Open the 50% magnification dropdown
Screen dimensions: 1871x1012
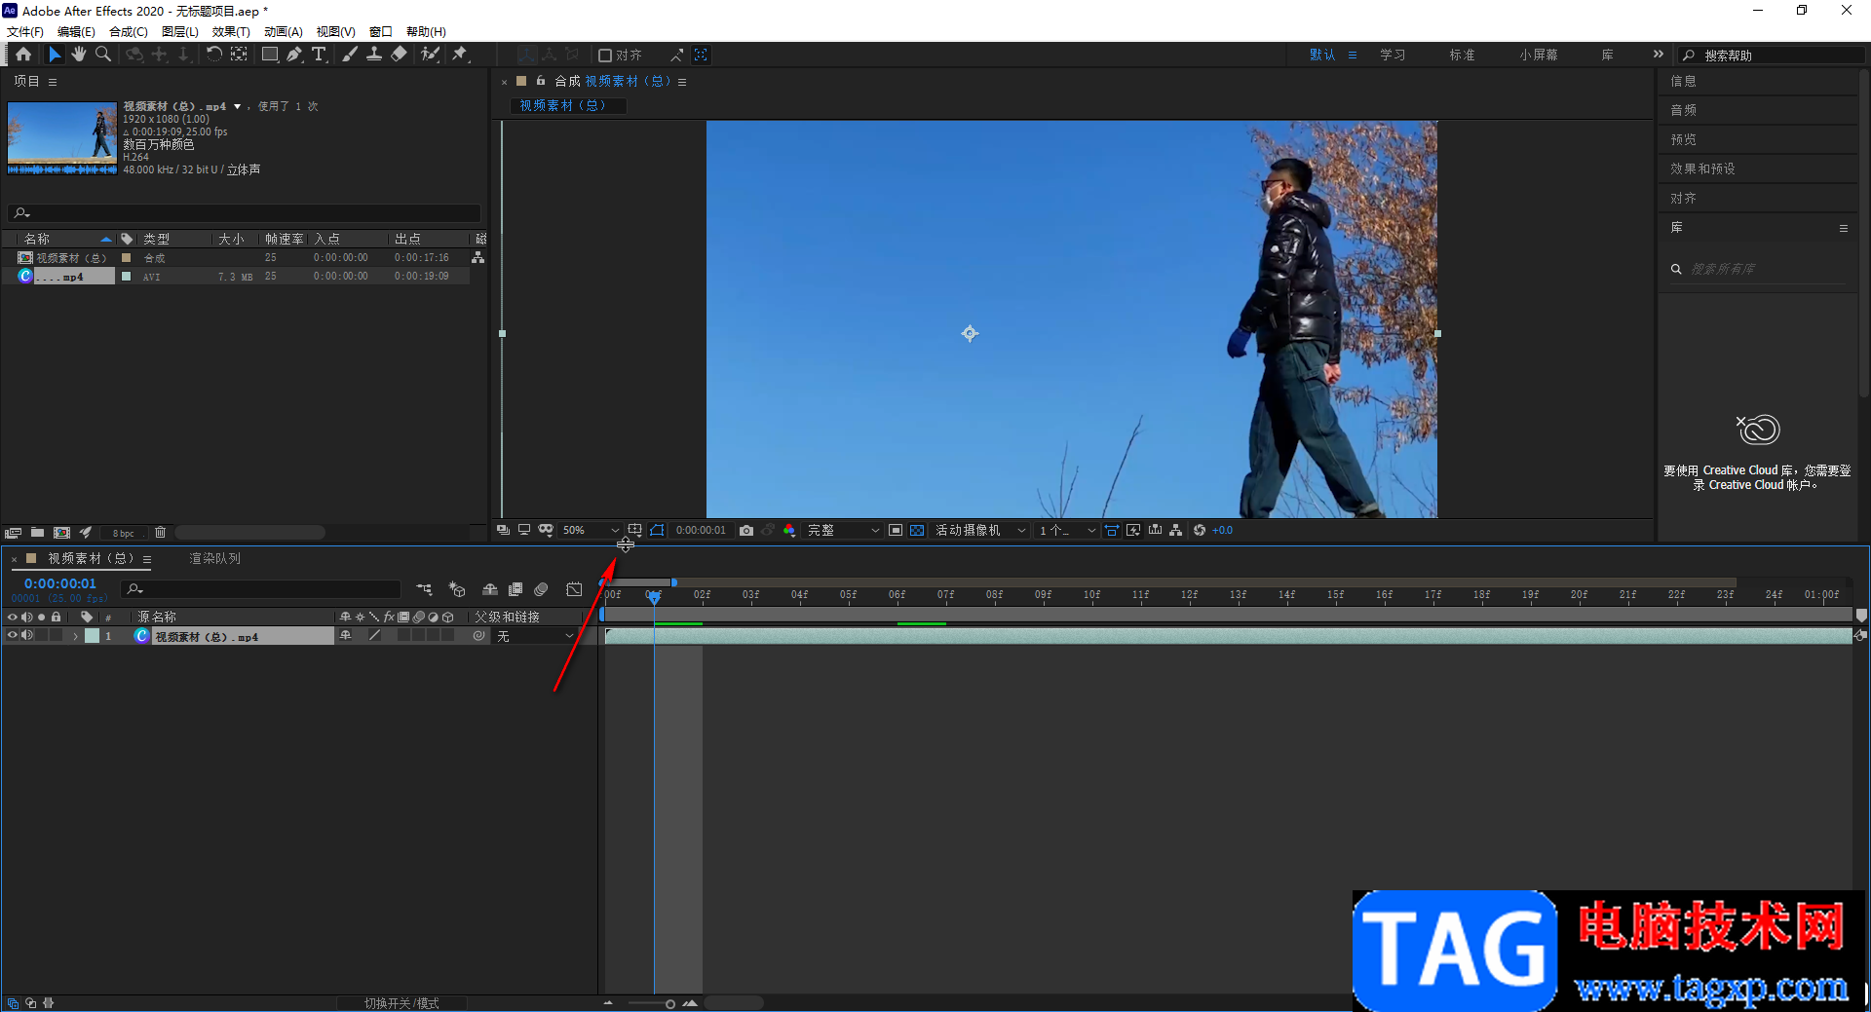(590, 531)
